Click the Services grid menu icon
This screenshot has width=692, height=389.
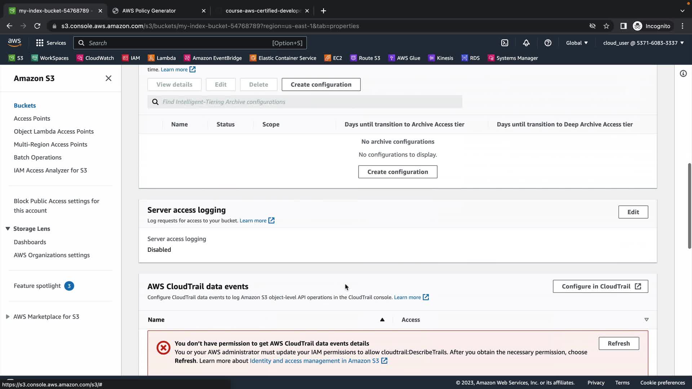[x=40, y=43]
